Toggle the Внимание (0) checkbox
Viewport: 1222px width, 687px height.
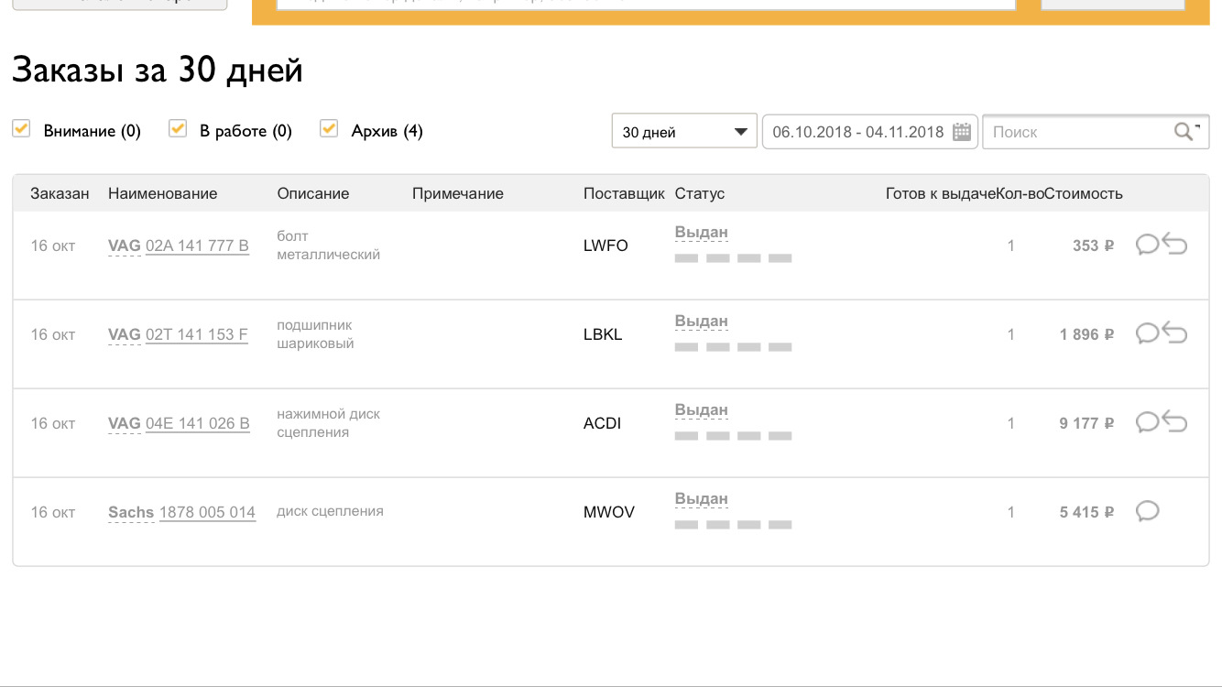click(21, 129)
